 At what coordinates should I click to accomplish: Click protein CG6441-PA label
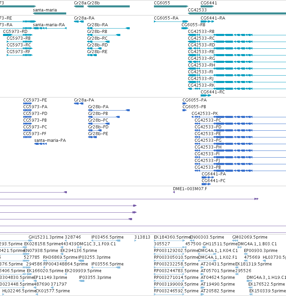click(214, 174)
